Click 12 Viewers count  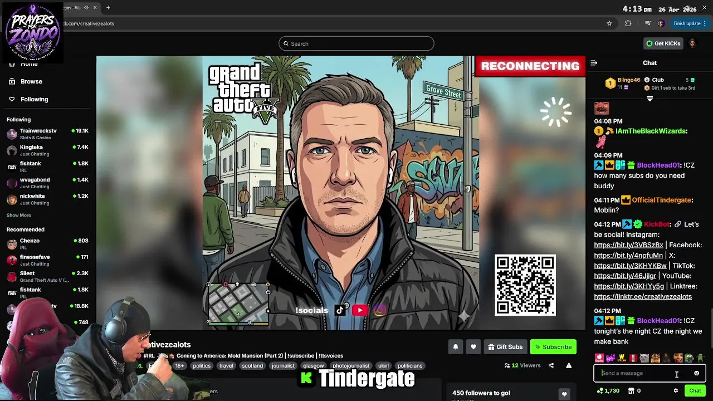[x=522, y=365]
